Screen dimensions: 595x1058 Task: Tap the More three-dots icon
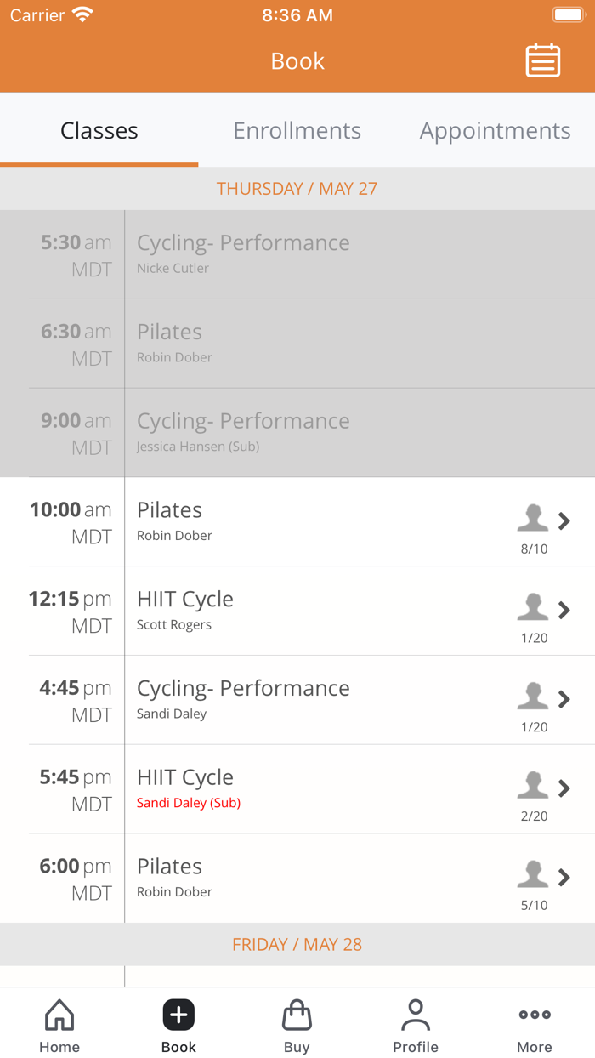pyautogui.click(x=535, y=1015)
